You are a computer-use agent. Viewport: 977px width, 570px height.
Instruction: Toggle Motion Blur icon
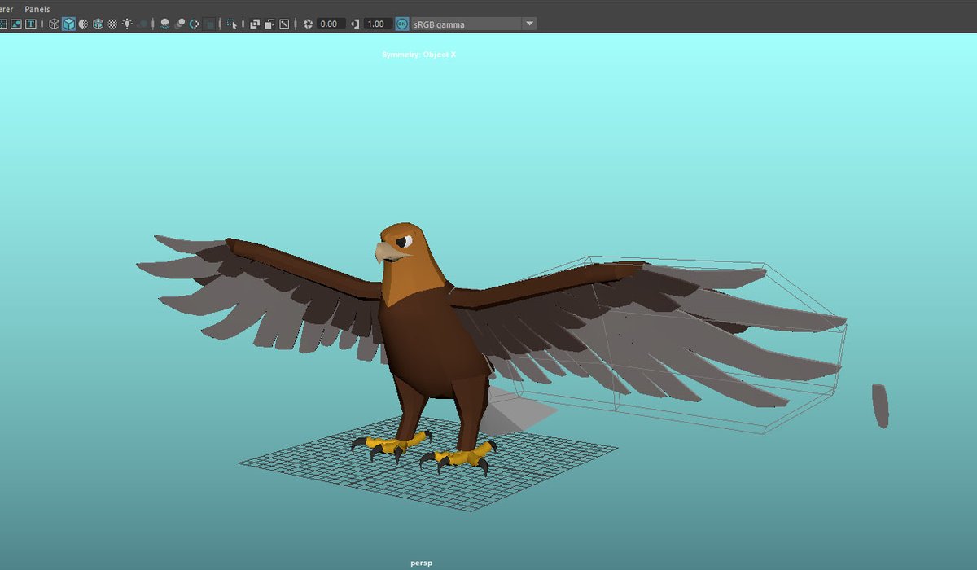pos(180,24)
